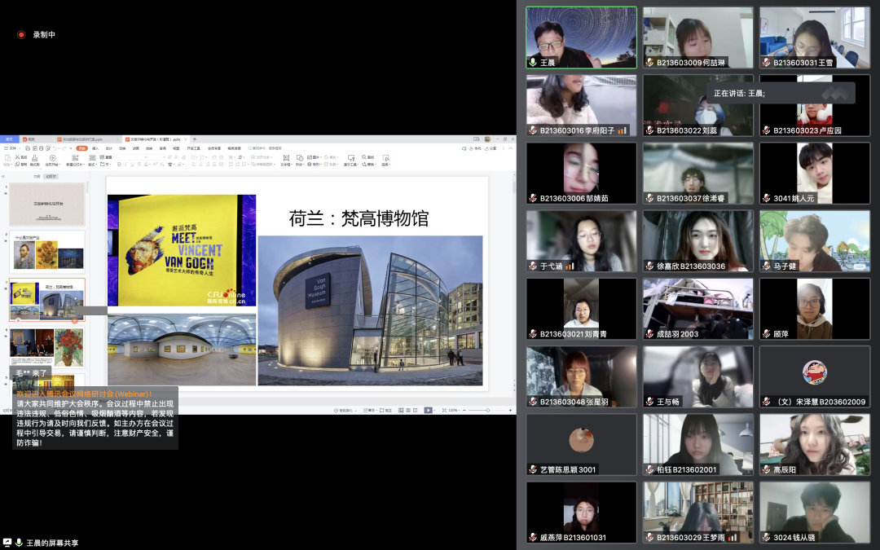Collapse the ribbon using the chevron arrow

[x=510, y=148]
